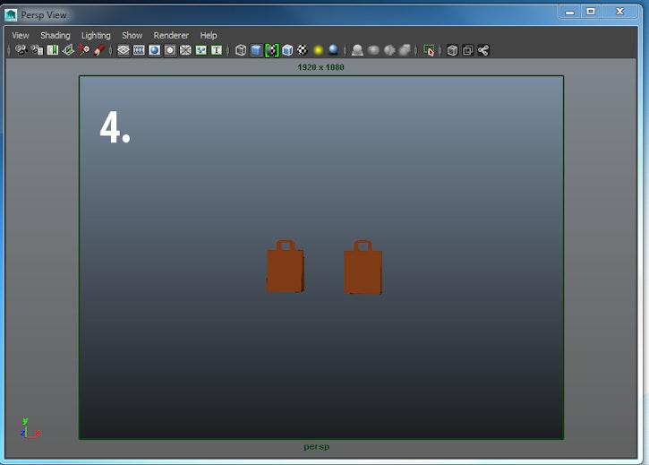Enable Smooth Shade All cube icon

click(256, 50)
